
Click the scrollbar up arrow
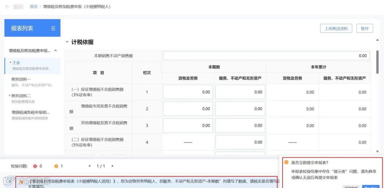click(x=377, y=40)
